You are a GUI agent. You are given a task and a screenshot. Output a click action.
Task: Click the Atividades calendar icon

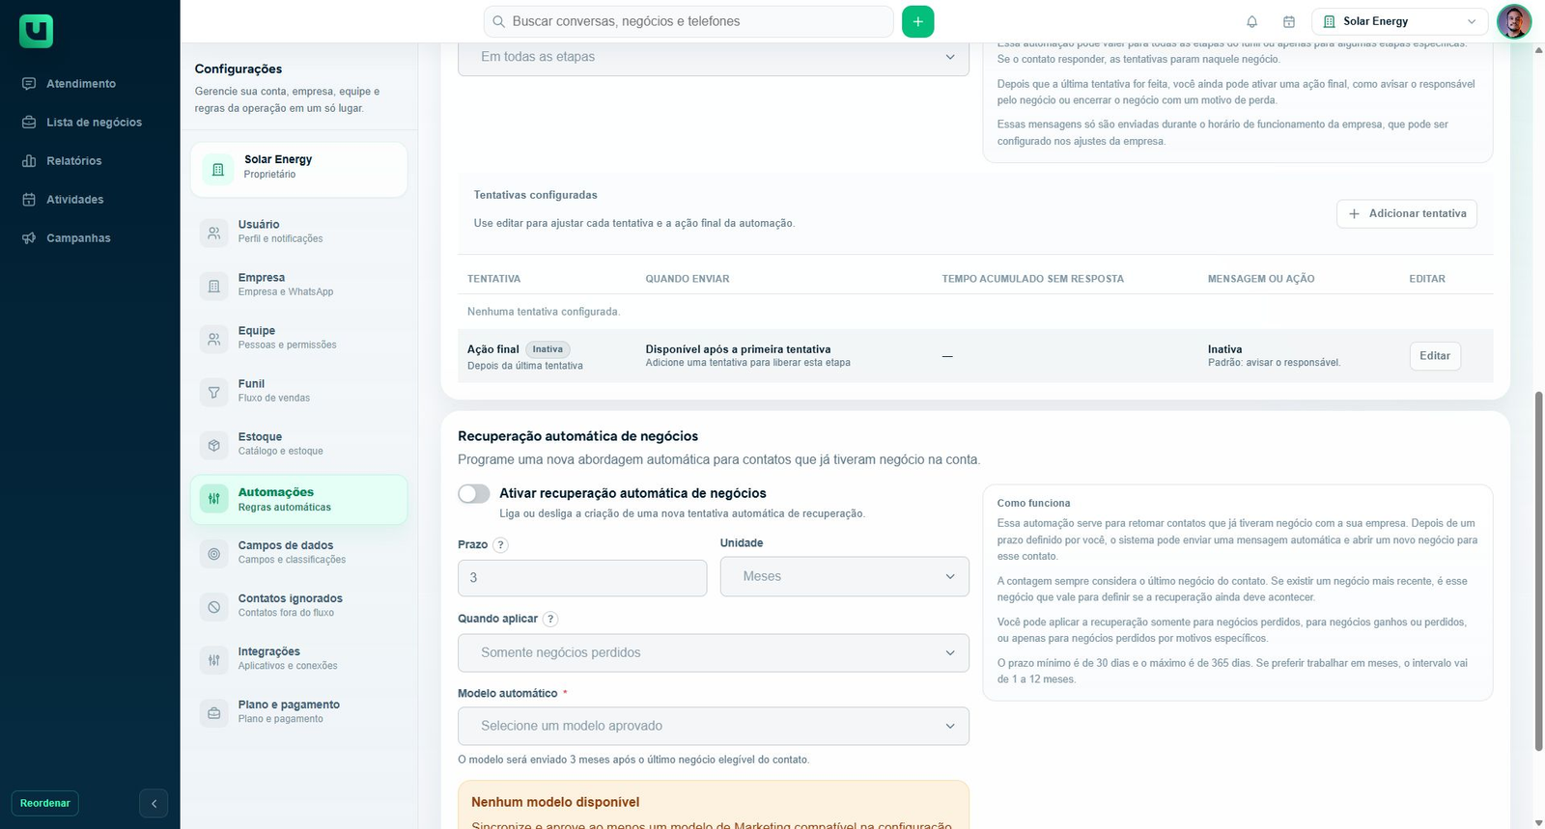pyautogui.click(x=29, y=200)
